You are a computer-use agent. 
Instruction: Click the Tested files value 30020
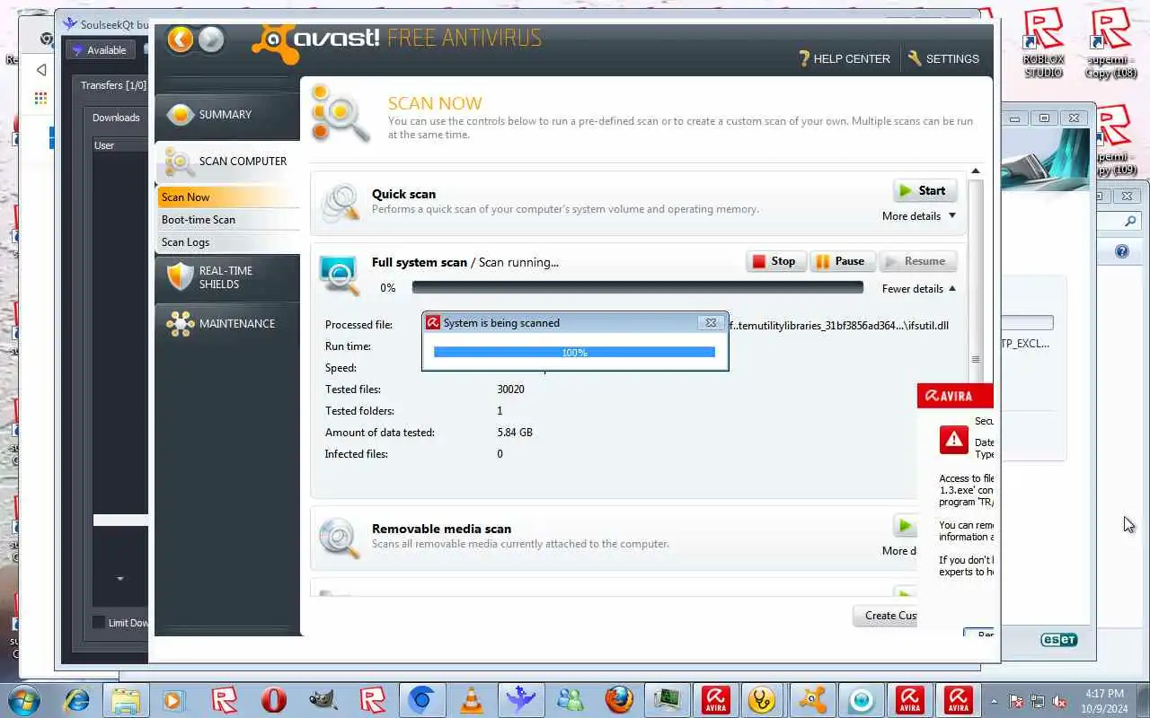[510, 390]
